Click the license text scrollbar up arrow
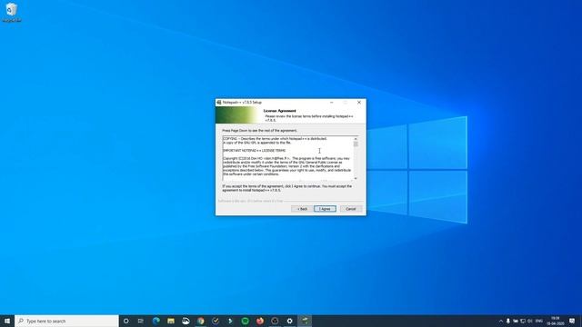582x327 pixels. [x=356, y=139]
